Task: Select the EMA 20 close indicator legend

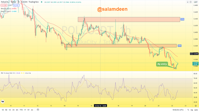Action: tap(9, 12)
